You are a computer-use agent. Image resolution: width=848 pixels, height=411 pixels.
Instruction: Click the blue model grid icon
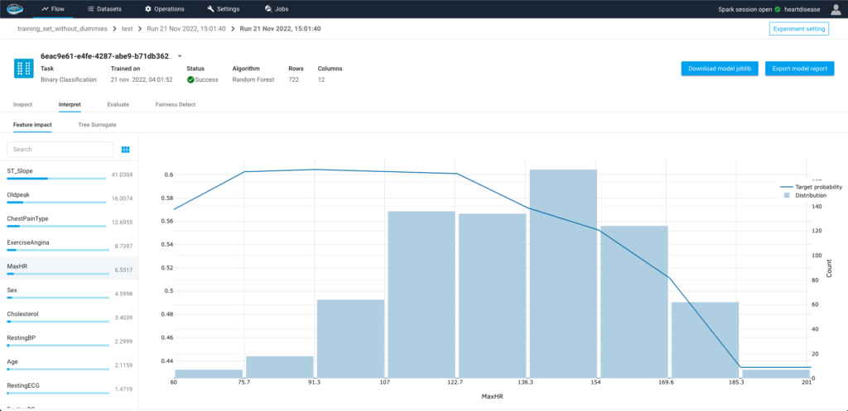(23, 69)
